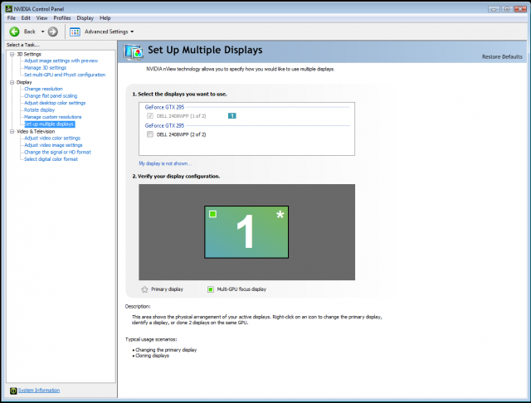Open the System Information link
The width and height of the screenshot is (531, 403).
[39, 391]
